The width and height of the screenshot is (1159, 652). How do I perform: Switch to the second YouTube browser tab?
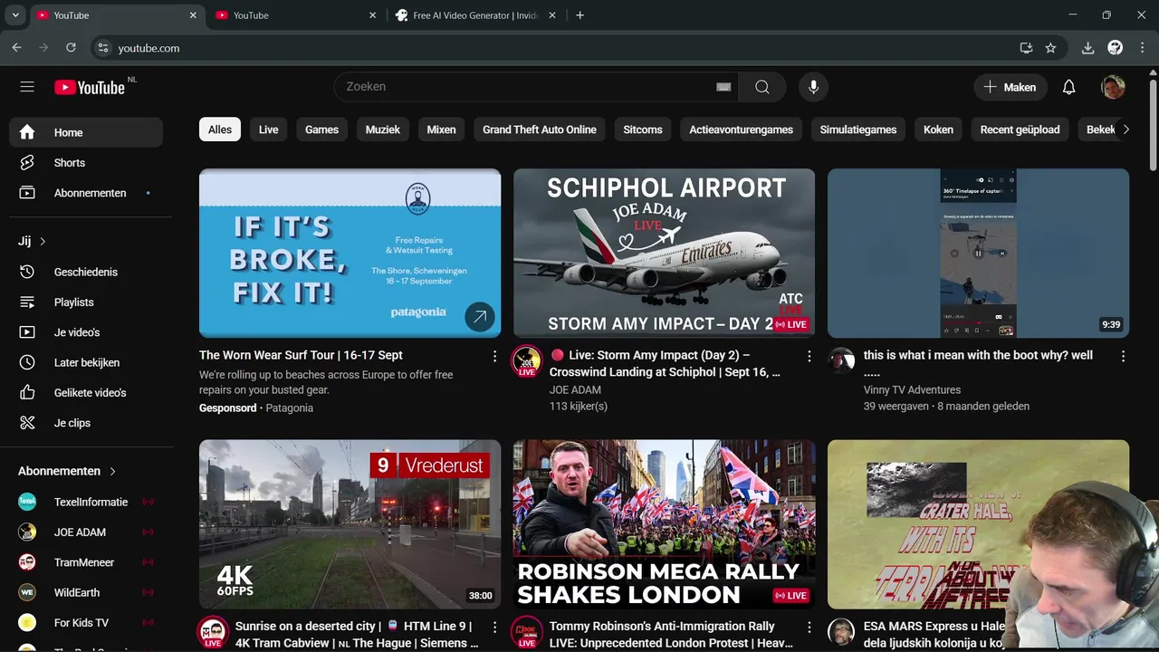(295, 15)
